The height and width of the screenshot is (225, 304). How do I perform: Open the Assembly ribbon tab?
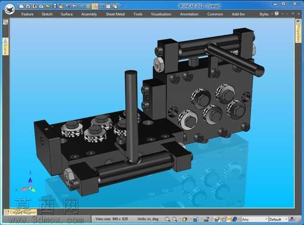(x=89, y=14)
